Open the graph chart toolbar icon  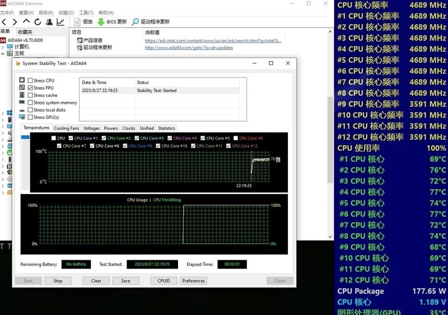60,22
